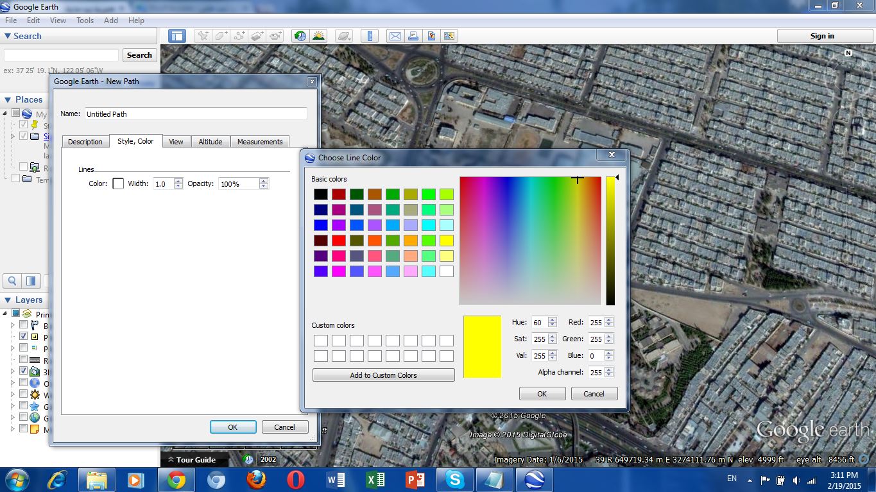Screen dimensions: 876x492
Task: Select the Add Path toolbar icon
Action: 239,36
